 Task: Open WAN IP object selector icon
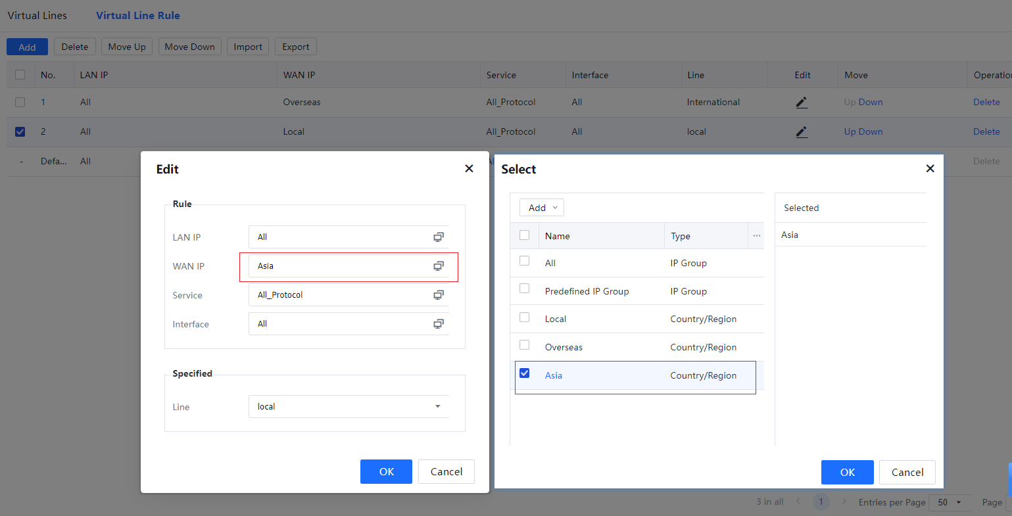(x=439, y=266)
